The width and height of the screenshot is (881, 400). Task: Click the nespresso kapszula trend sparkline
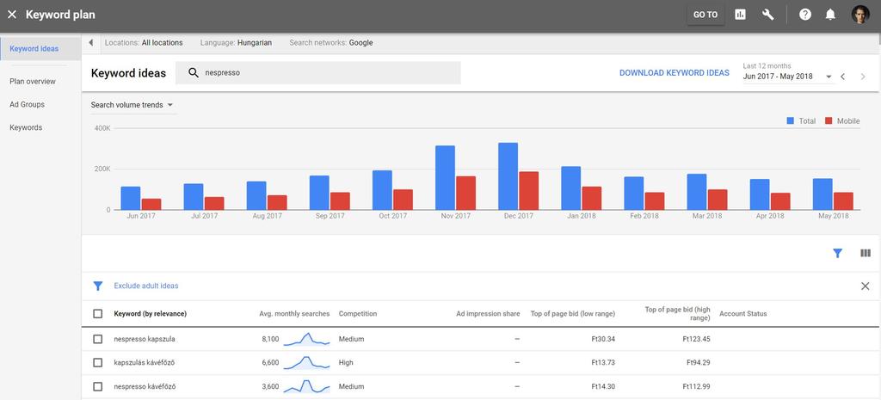point(306,339)
